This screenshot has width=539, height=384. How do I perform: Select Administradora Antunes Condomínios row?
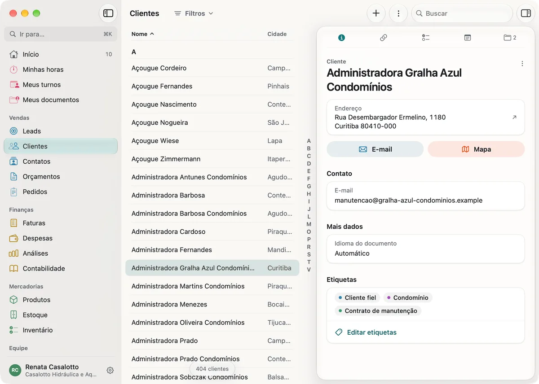pos(212,177)
